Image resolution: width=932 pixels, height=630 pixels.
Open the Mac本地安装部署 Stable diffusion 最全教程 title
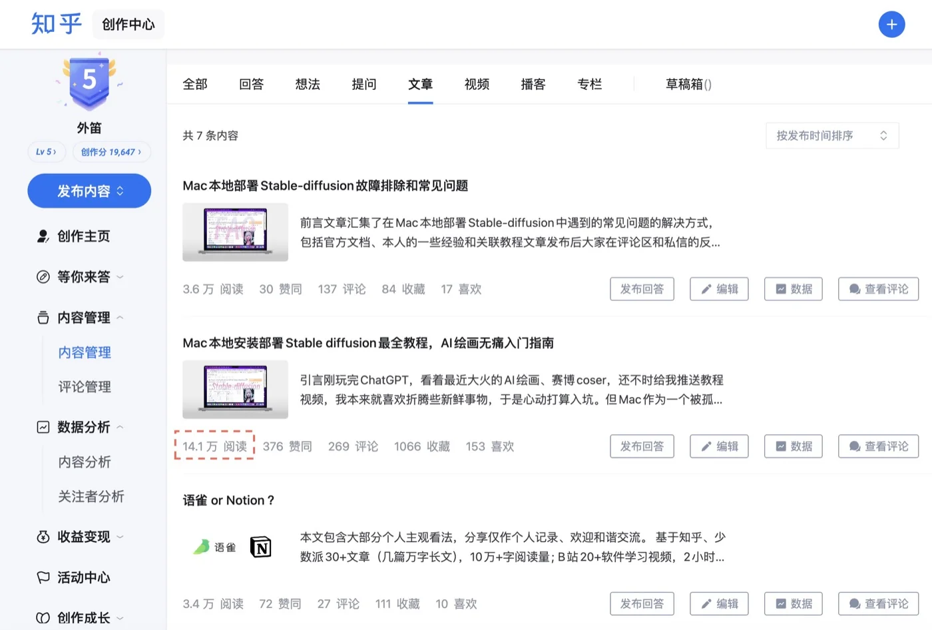pyautogui.click(x=368, y=343)
